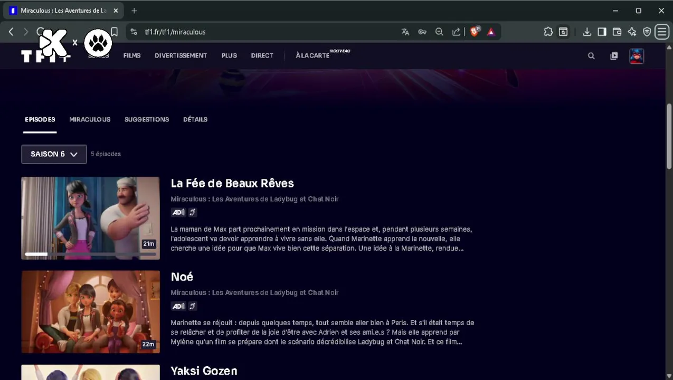
Task: Open the tab search icon
Action: tap(563, 32)
